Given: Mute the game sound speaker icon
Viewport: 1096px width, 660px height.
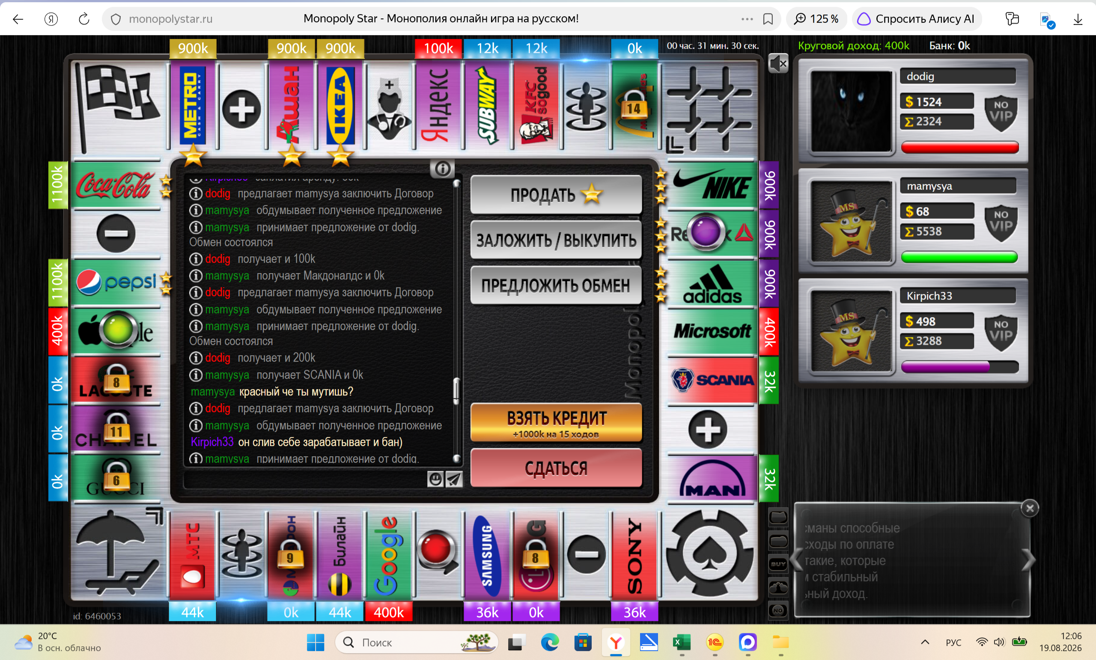Looking at the screenshot, I should (778, 65).
